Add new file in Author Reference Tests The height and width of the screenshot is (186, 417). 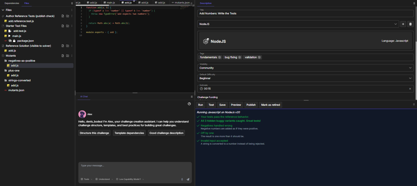click(63, 16)
